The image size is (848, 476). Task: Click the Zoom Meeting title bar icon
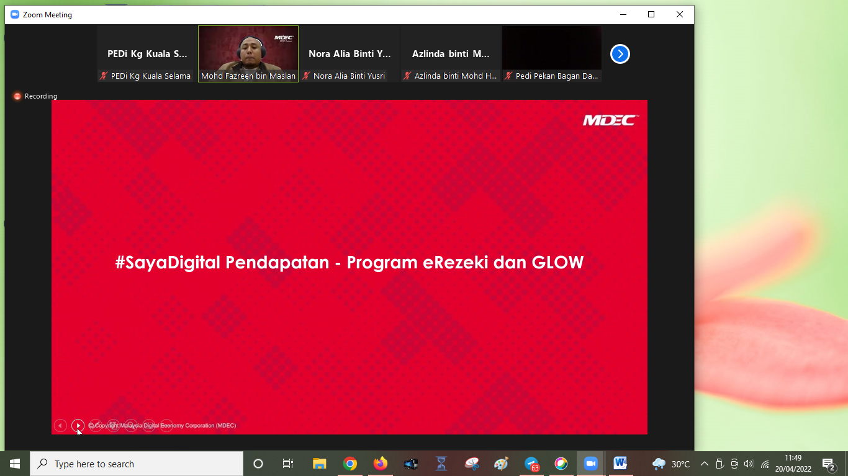point(16,14)
